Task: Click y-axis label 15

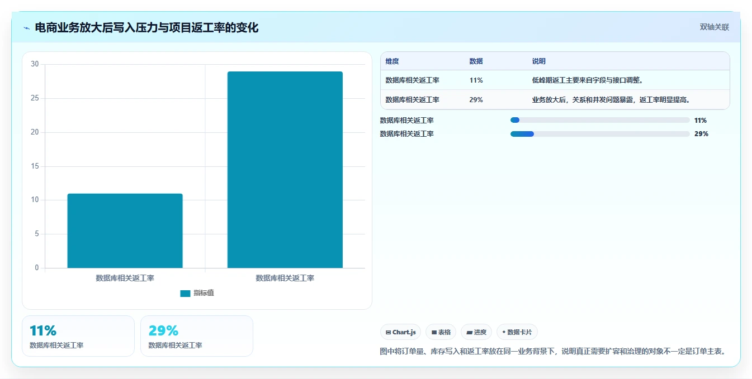Action: pyautogui.click(x=35, y=166)
